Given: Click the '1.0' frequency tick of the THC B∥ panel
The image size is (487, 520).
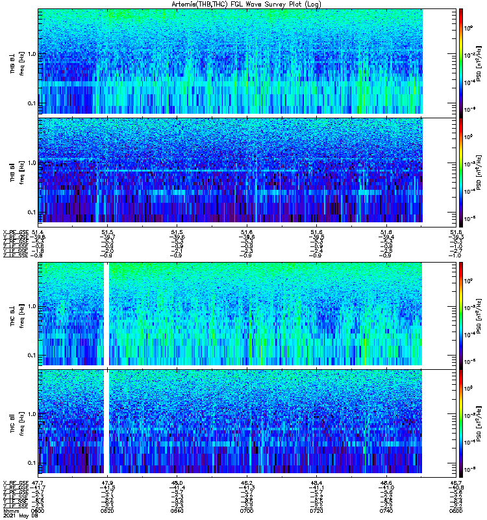Looking at the screenshot, I should point(32,414).
